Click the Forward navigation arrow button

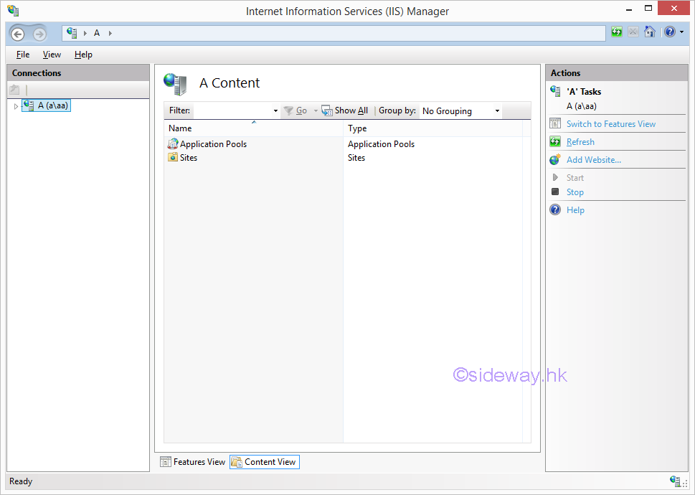(x=39, y=34)
